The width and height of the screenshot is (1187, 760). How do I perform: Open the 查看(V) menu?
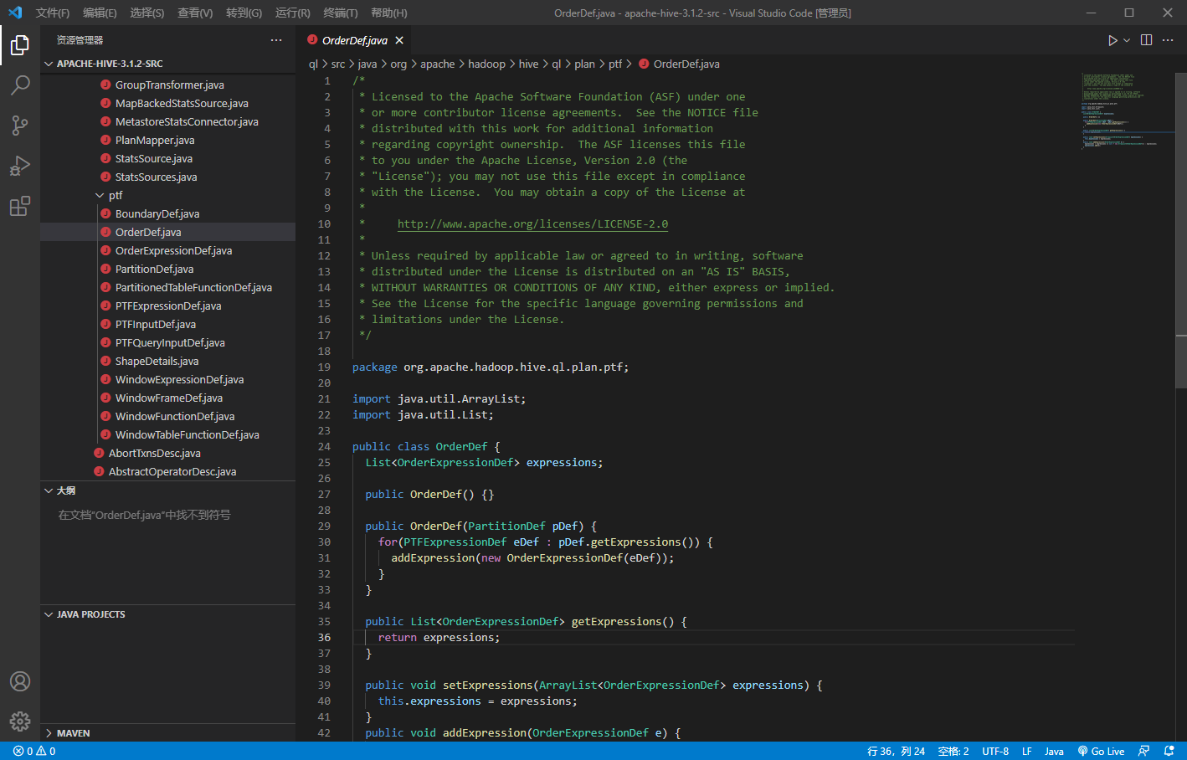point(195,13)
